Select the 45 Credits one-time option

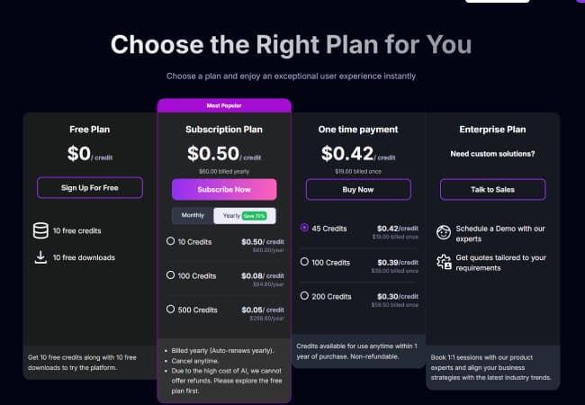pos(305,228)
